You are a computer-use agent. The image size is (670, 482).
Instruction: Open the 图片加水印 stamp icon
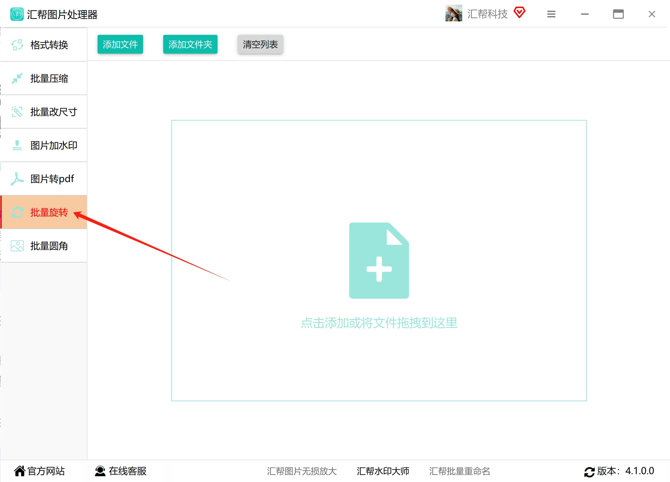pyautogui.click(x=17, y=145)
